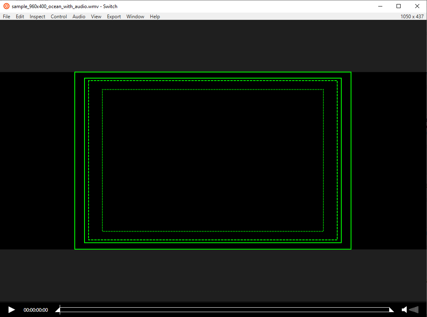
Task: Select the timecode display 00:00:00:00
Action: click(x=36, y=310)
